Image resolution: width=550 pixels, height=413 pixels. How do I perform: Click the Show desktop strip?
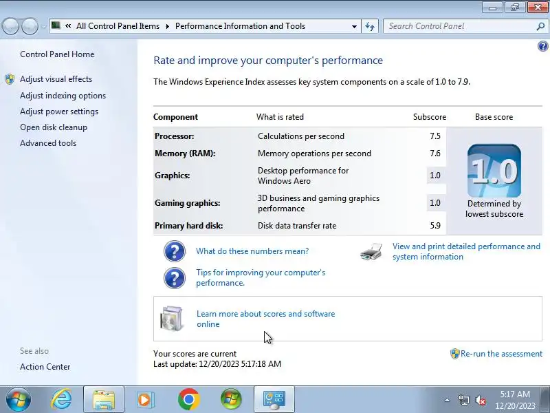coord(546,400)
